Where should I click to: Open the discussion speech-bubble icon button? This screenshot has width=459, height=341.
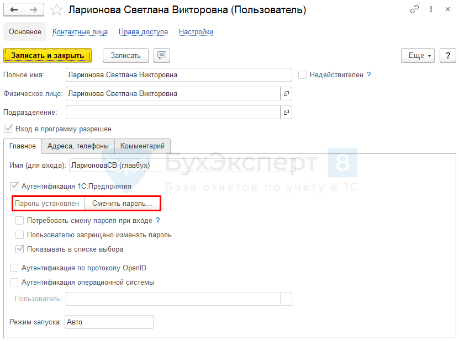click(162, 55)
